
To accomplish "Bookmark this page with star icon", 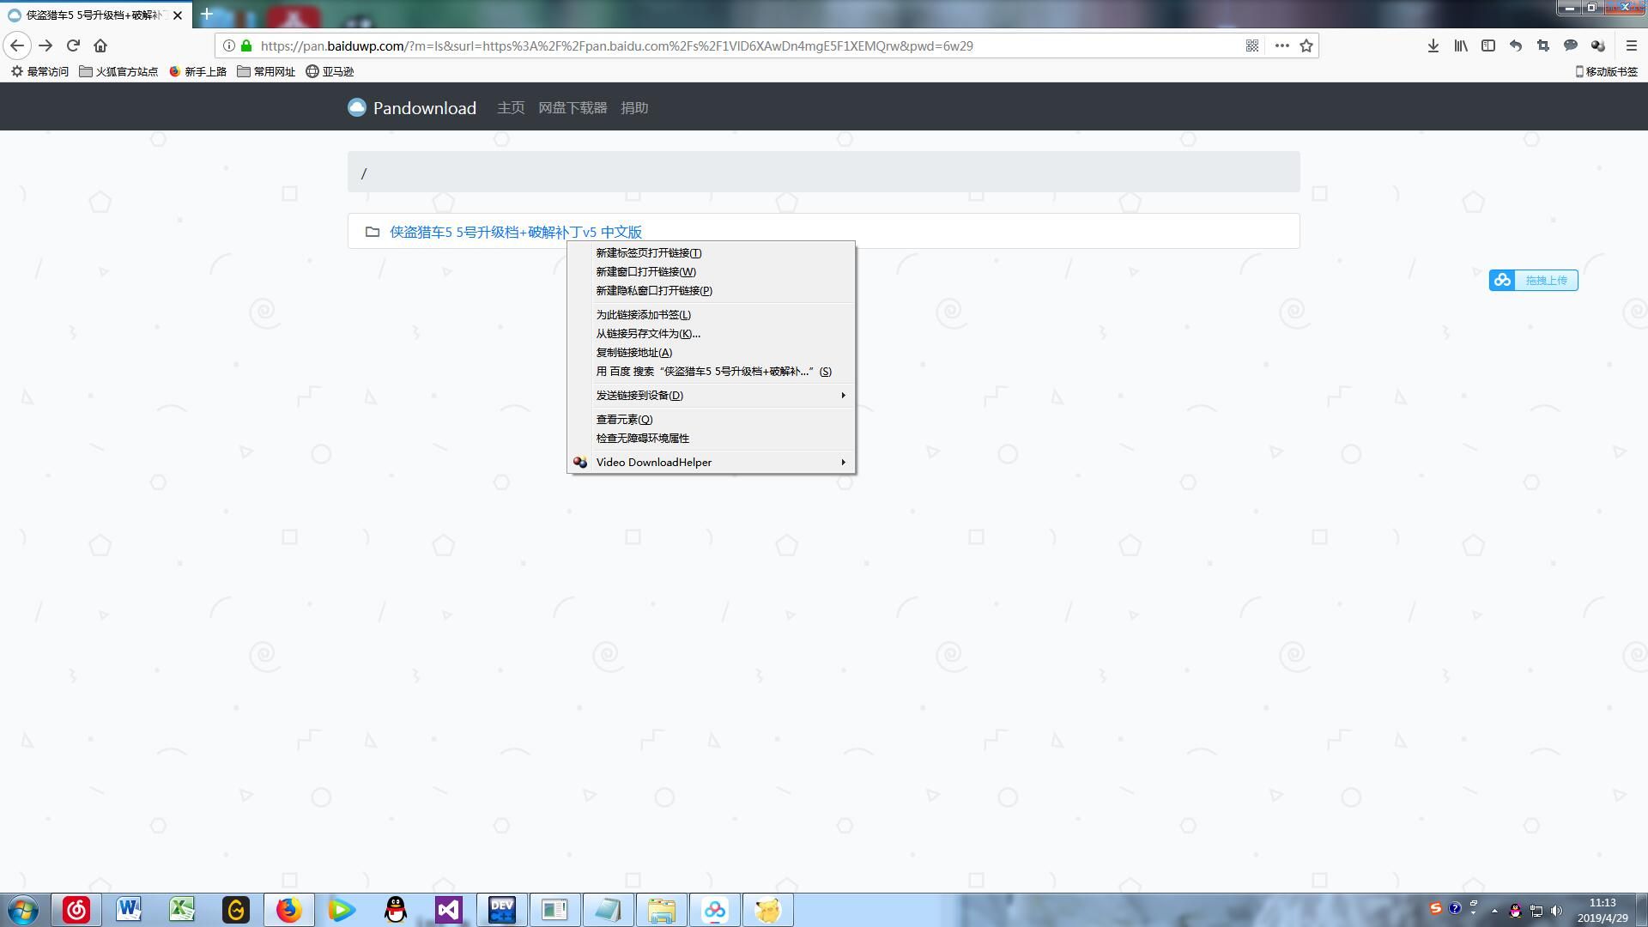I will coord(1306,45).
